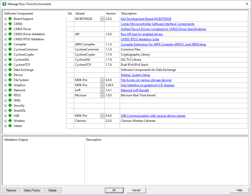
Task: Open Run API test for enabled drivers link
Action: tap(142, 34)
